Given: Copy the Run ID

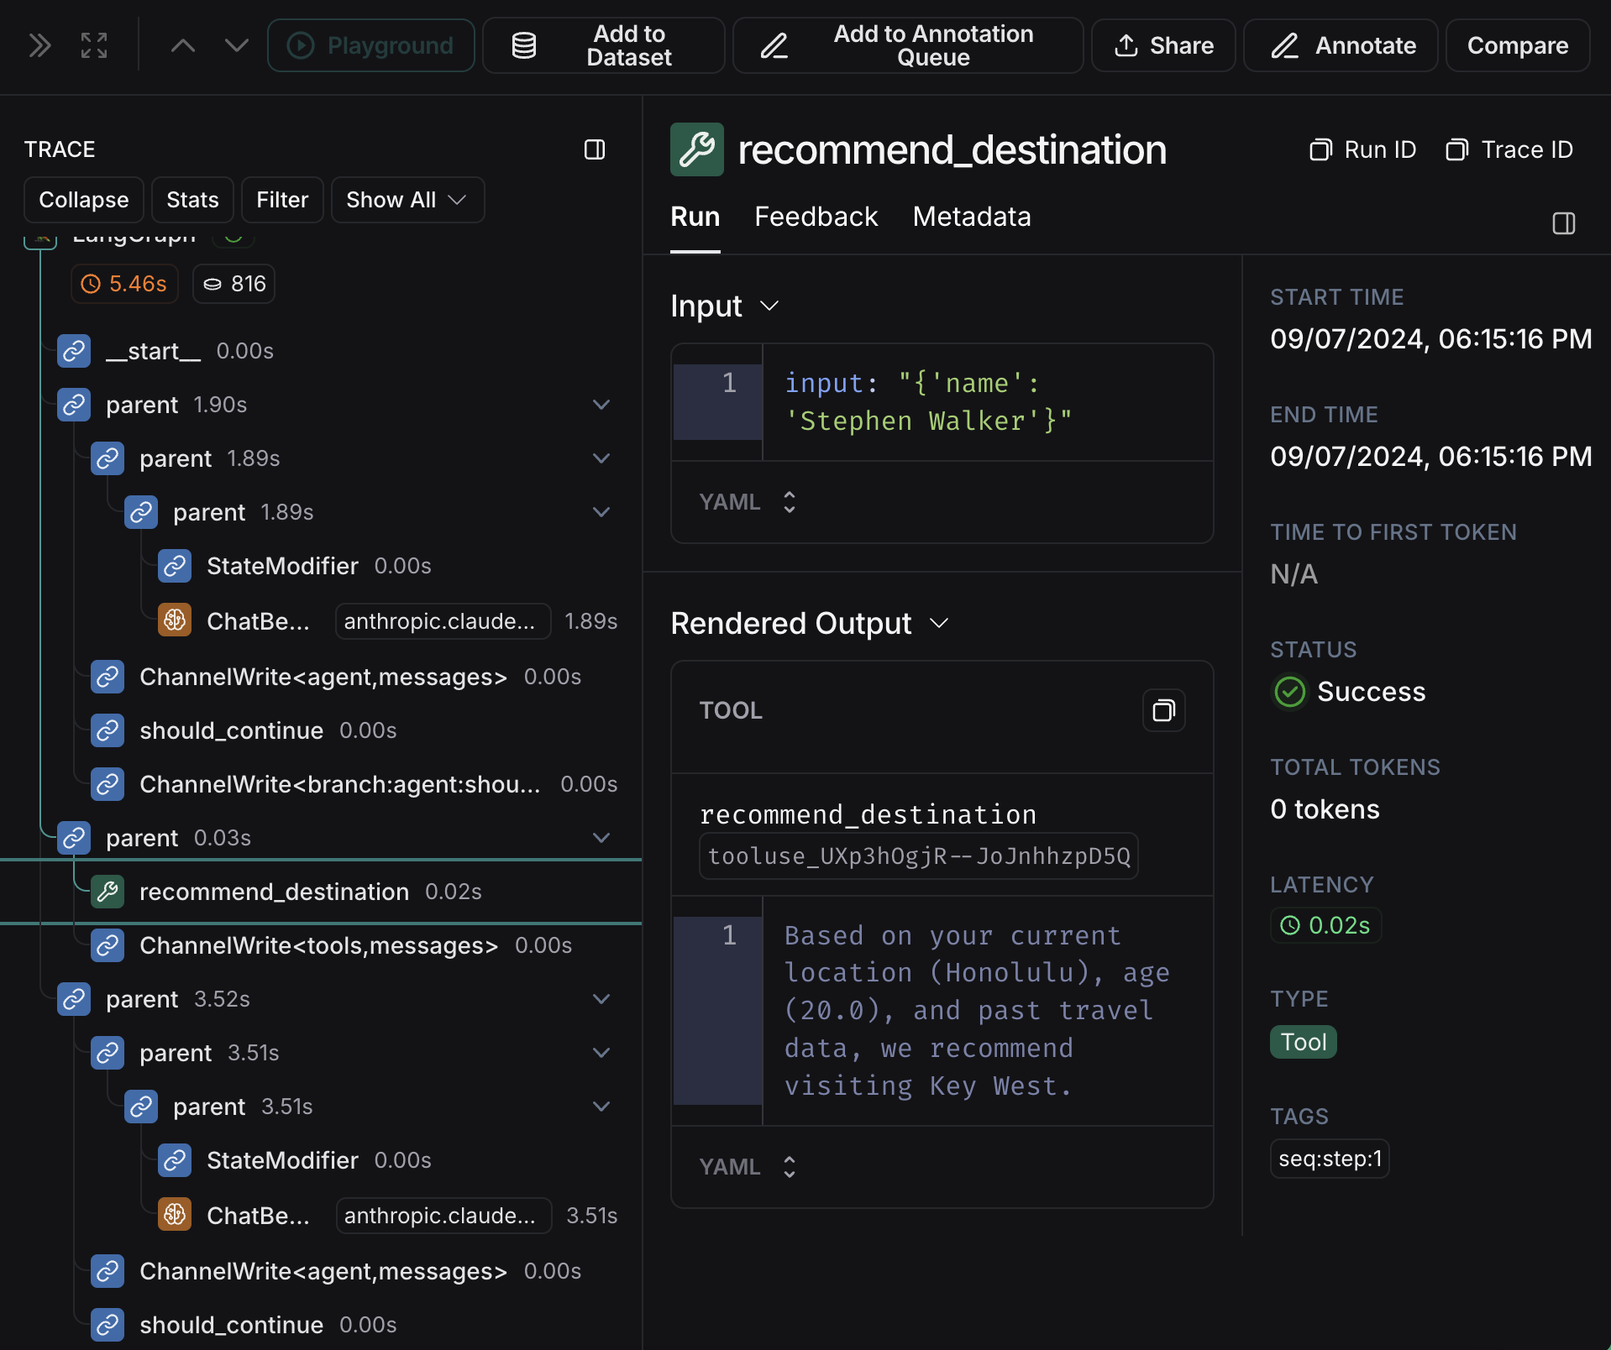Looking at the screenshot, I should 1362,149.
